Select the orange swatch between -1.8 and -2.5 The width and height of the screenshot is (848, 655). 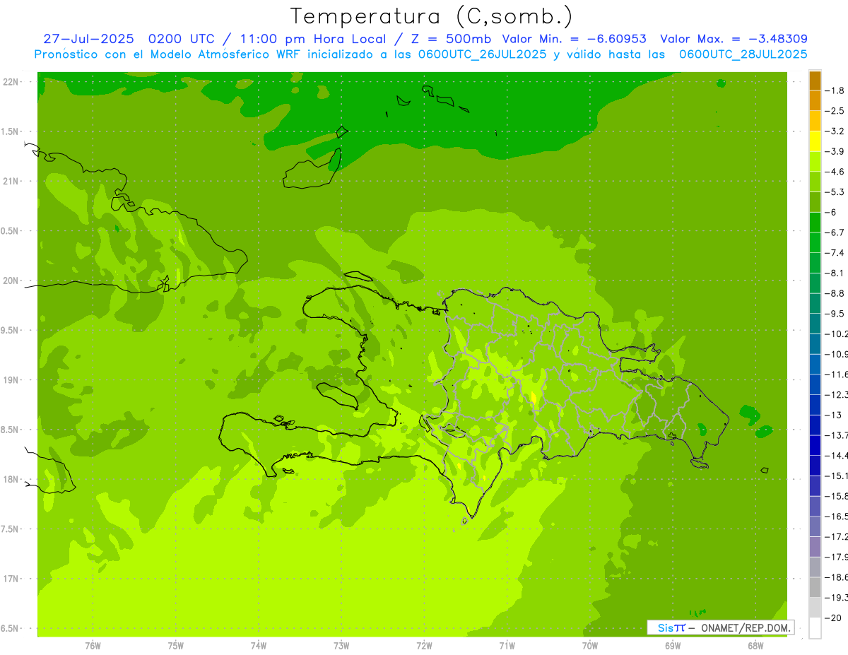pos(815,100)
